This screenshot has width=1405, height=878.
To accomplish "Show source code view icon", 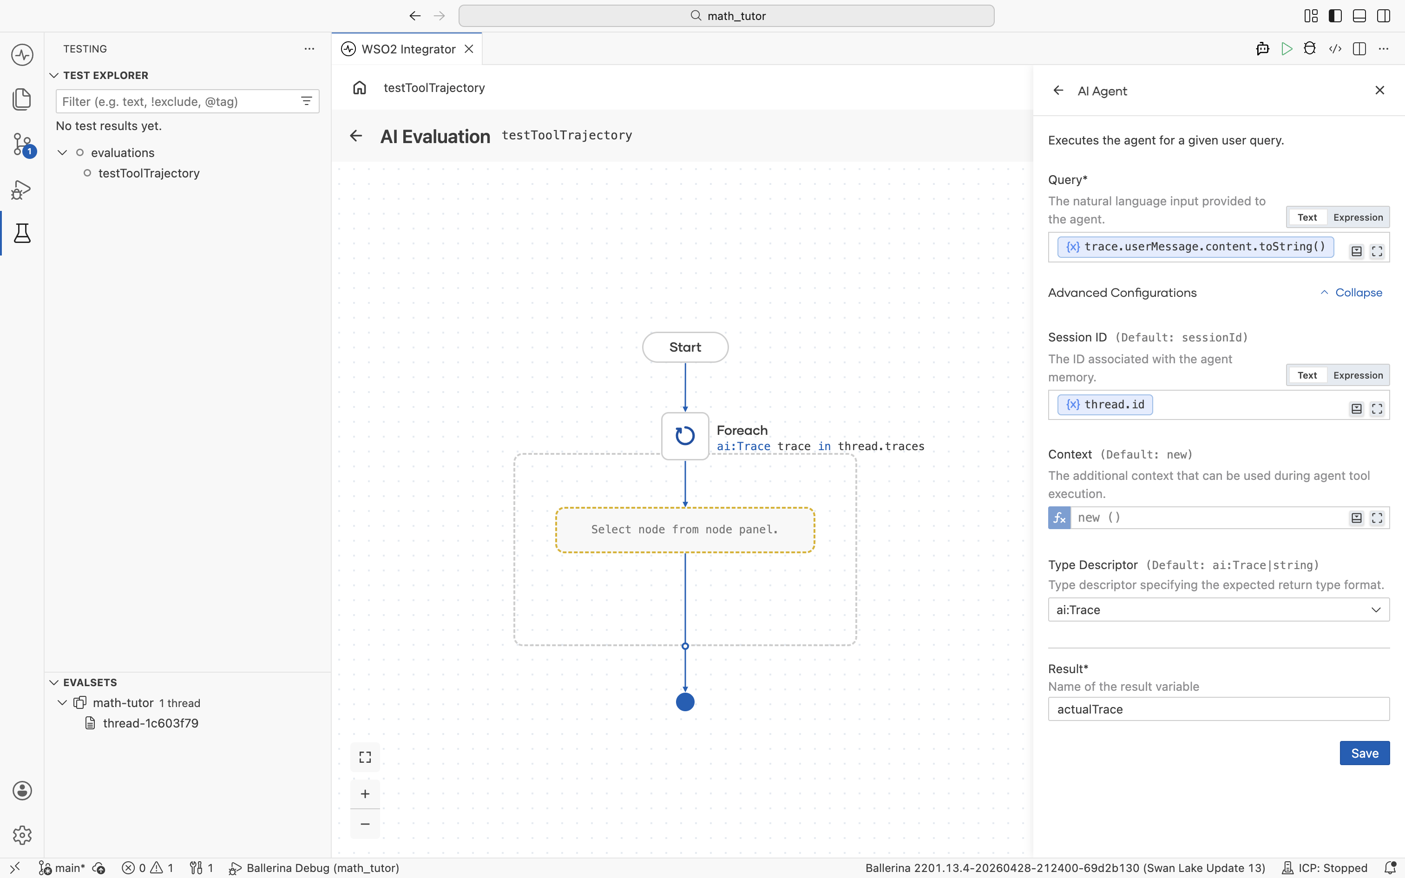I will coord(1335,49).
